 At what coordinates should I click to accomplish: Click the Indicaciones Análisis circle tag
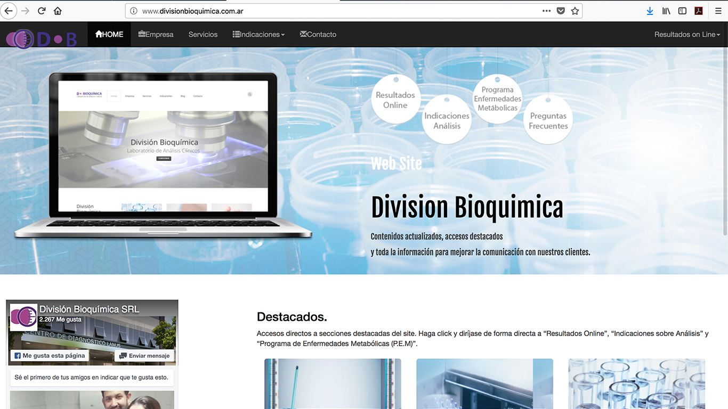click(447, 120)
